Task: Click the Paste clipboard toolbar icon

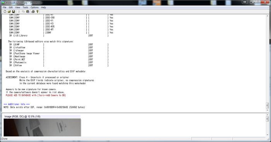Action: pos(27,12)
